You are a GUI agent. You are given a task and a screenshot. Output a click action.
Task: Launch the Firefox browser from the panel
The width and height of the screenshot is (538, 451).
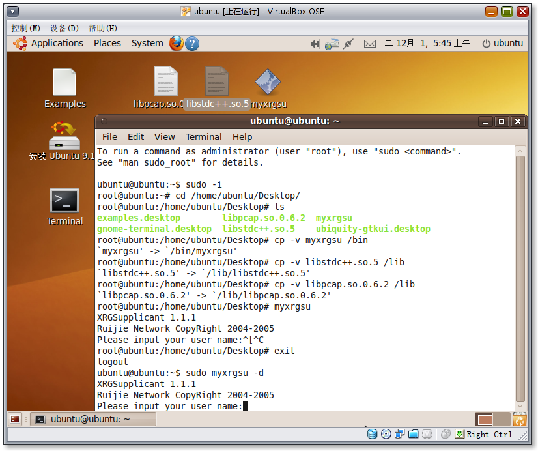point(177,44)
